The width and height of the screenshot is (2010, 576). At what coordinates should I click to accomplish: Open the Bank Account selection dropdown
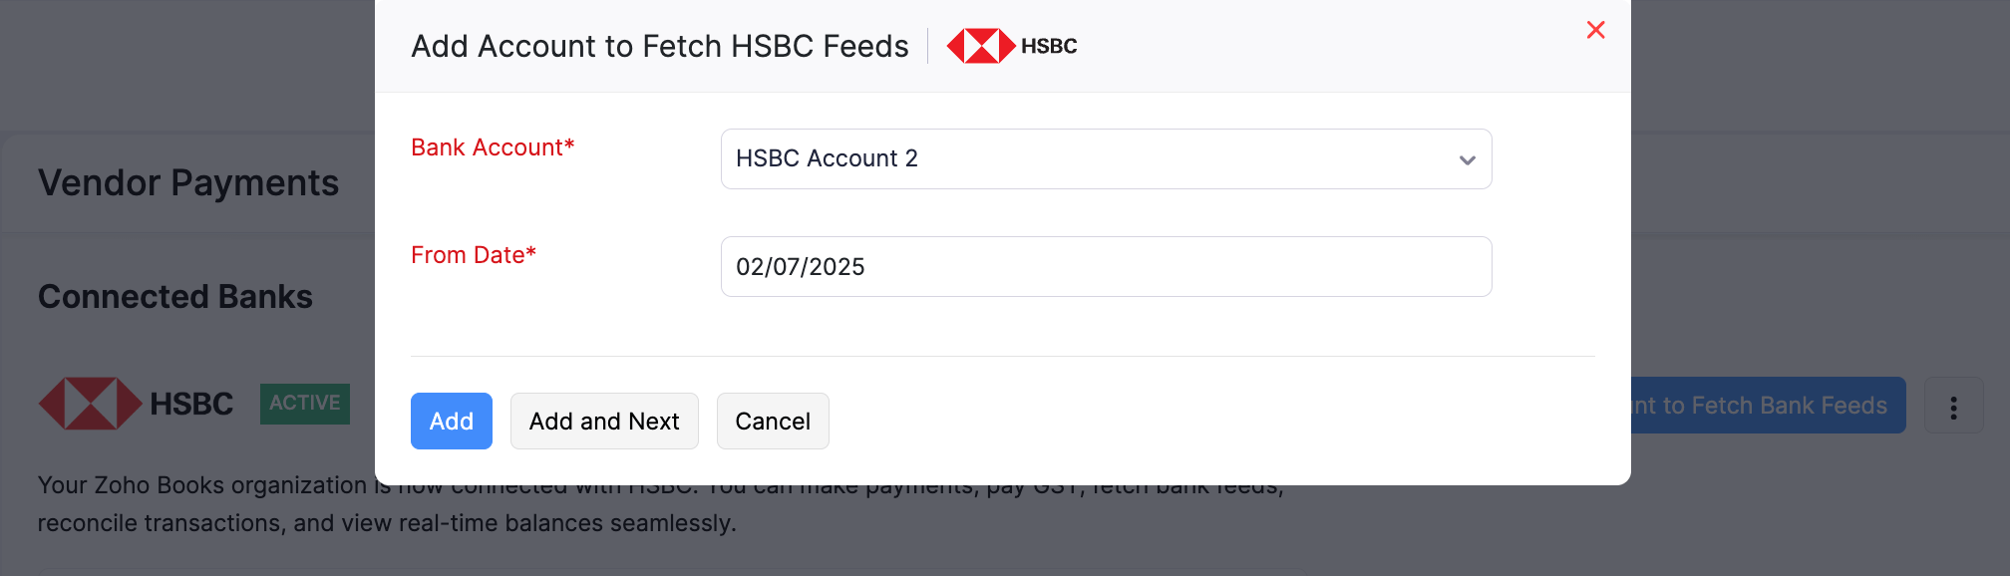1105,158
